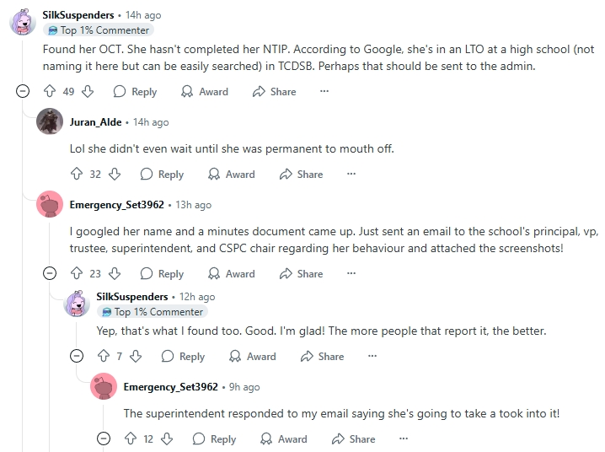Open more options on the 12-point comment
This screenshot has height=452, width=605.
[404, 439]
